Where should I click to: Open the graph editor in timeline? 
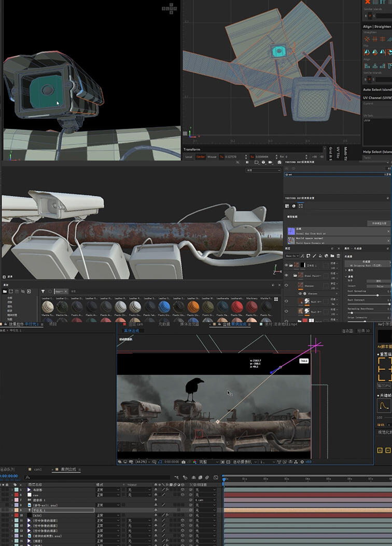216,477
